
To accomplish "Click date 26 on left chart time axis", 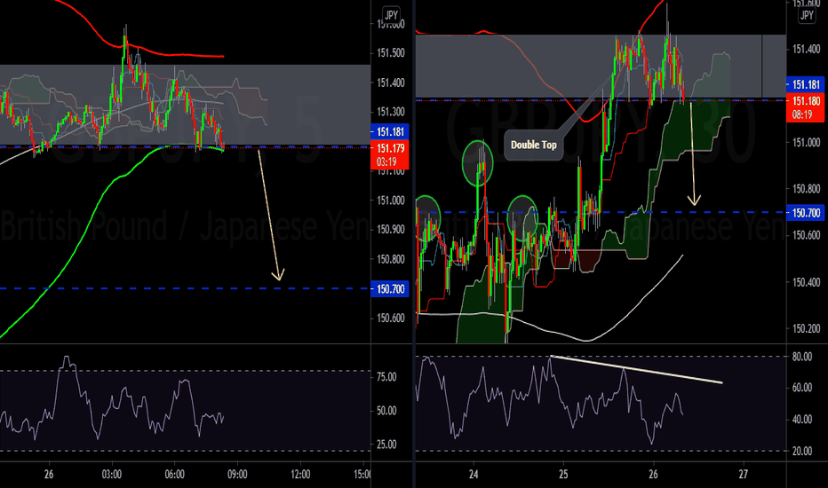I will 49,475.
